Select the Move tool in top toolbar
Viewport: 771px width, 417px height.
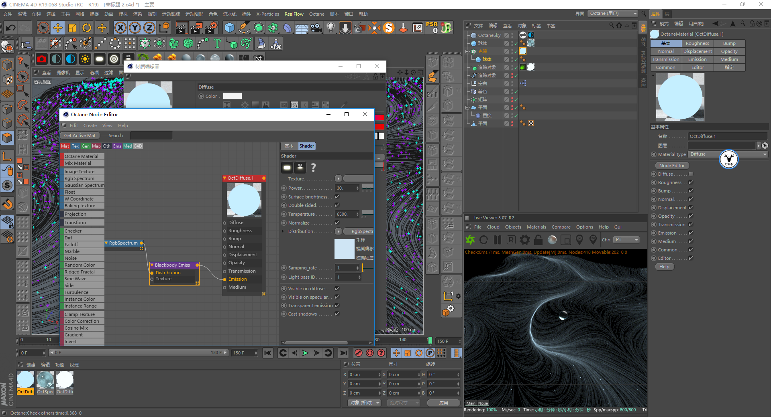pyautogui.click(x=57, y=28)
